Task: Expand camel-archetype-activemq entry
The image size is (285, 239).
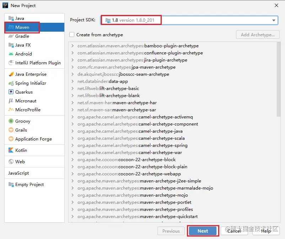Action: coord(72,117)
